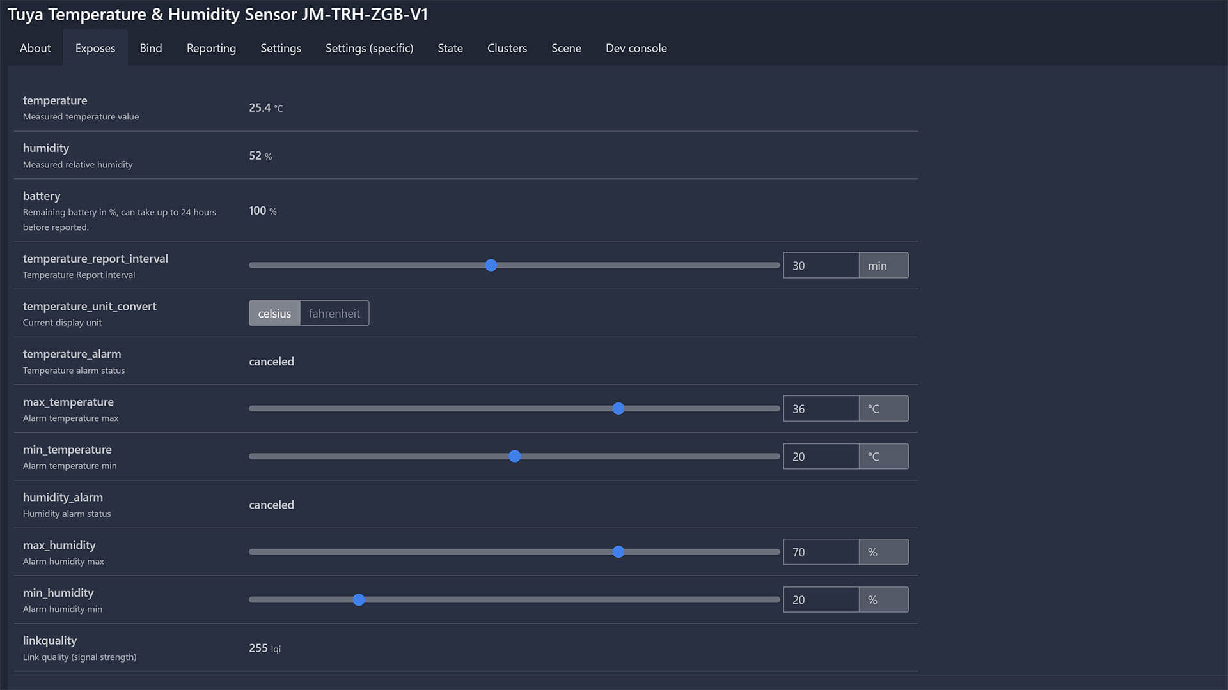Click the max_humidity slider handle
This screenshot has width=1228, height=690.
pos(618,552)
